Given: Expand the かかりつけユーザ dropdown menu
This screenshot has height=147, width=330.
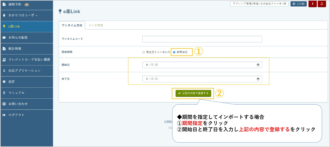Looking at the screenshot, I should click(x=23, y=15).
